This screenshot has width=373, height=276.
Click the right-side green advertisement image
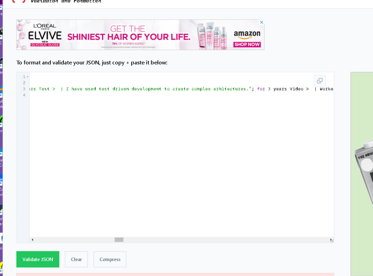362,174
